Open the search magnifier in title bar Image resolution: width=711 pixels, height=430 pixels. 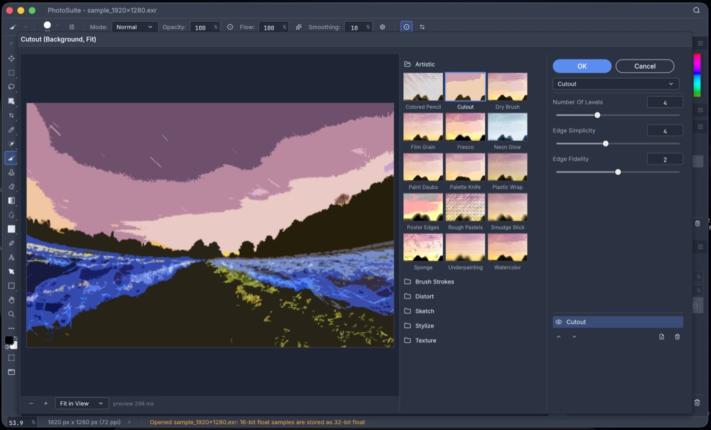[x=697, y=10]
